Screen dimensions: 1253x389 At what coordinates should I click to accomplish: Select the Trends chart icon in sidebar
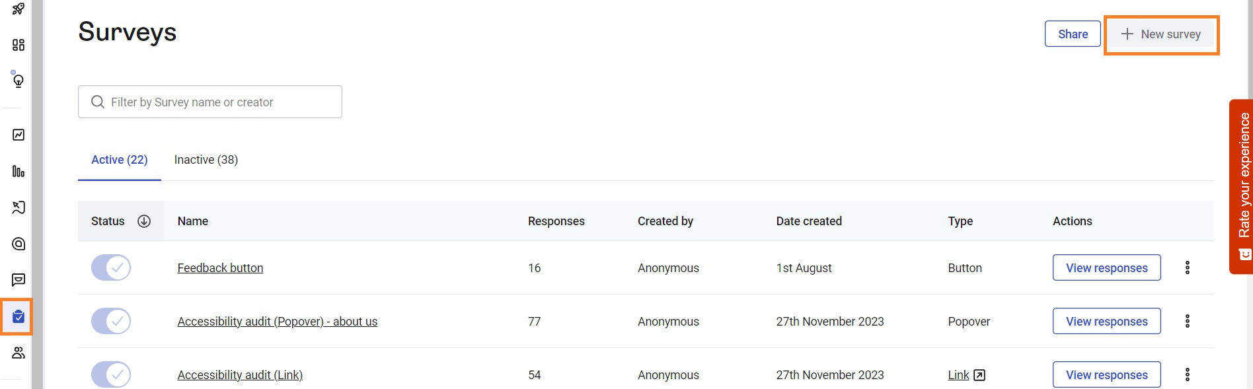click(18, 135)
